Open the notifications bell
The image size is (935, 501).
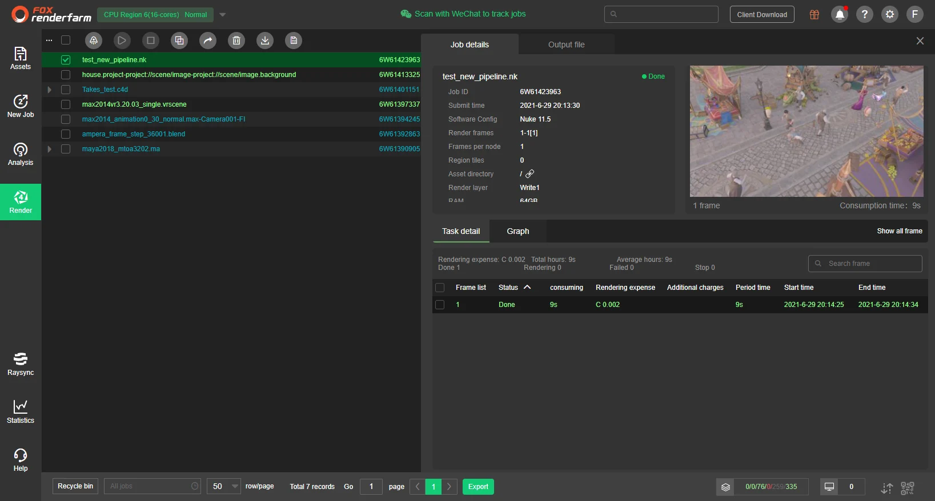tap(840, 14)
